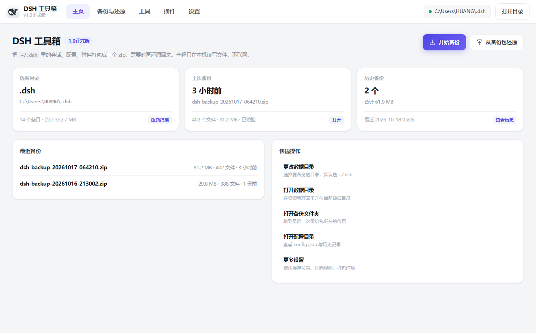Click the 最近 2026-10-18 05:26 text
This screenshot has width=536, height=333.
pos(389,120)
